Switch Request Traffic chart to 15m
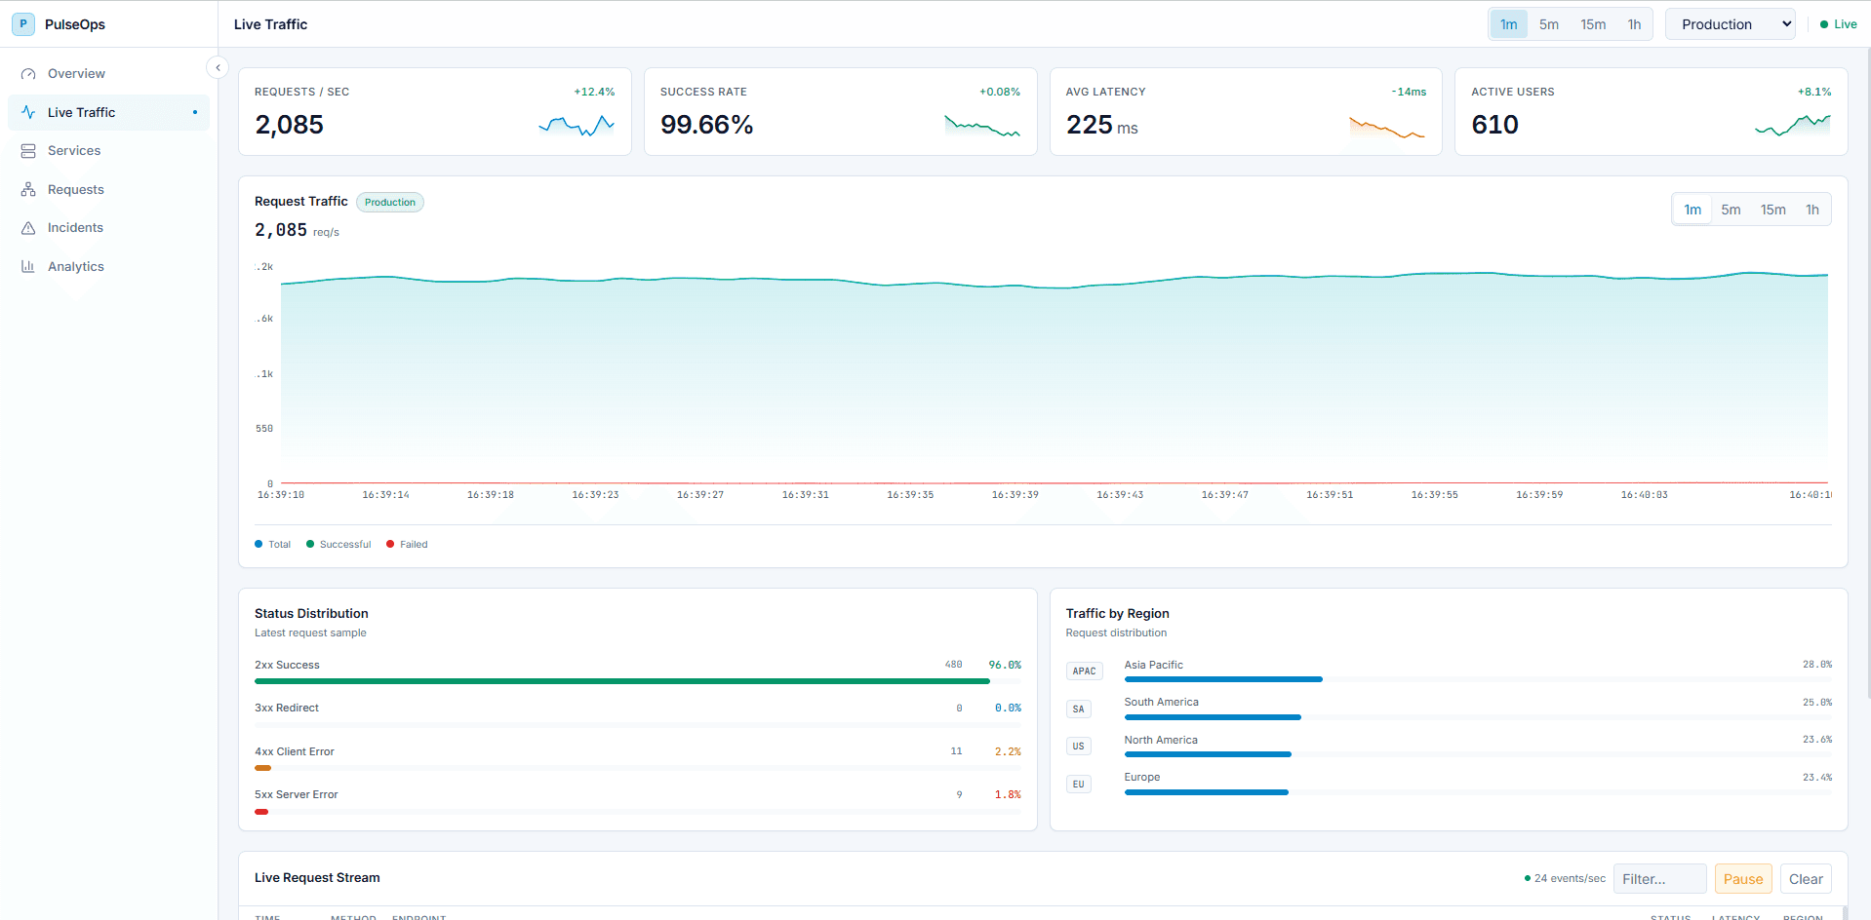This screenshot has height=920, width=1871. tap(1772, 210)
